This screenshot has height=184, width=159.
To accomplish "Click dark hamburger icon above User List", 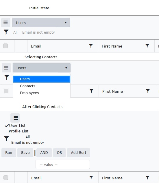I will 15,118.
